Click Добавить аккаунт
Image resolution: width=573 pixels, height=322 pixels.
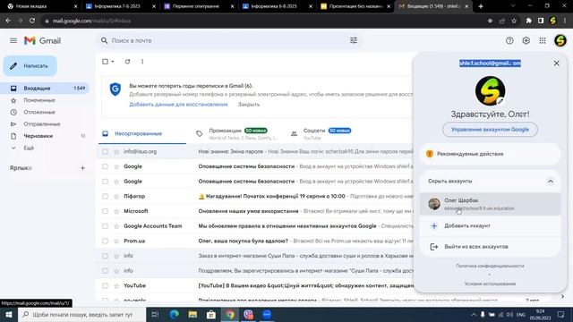coord(490,226)
